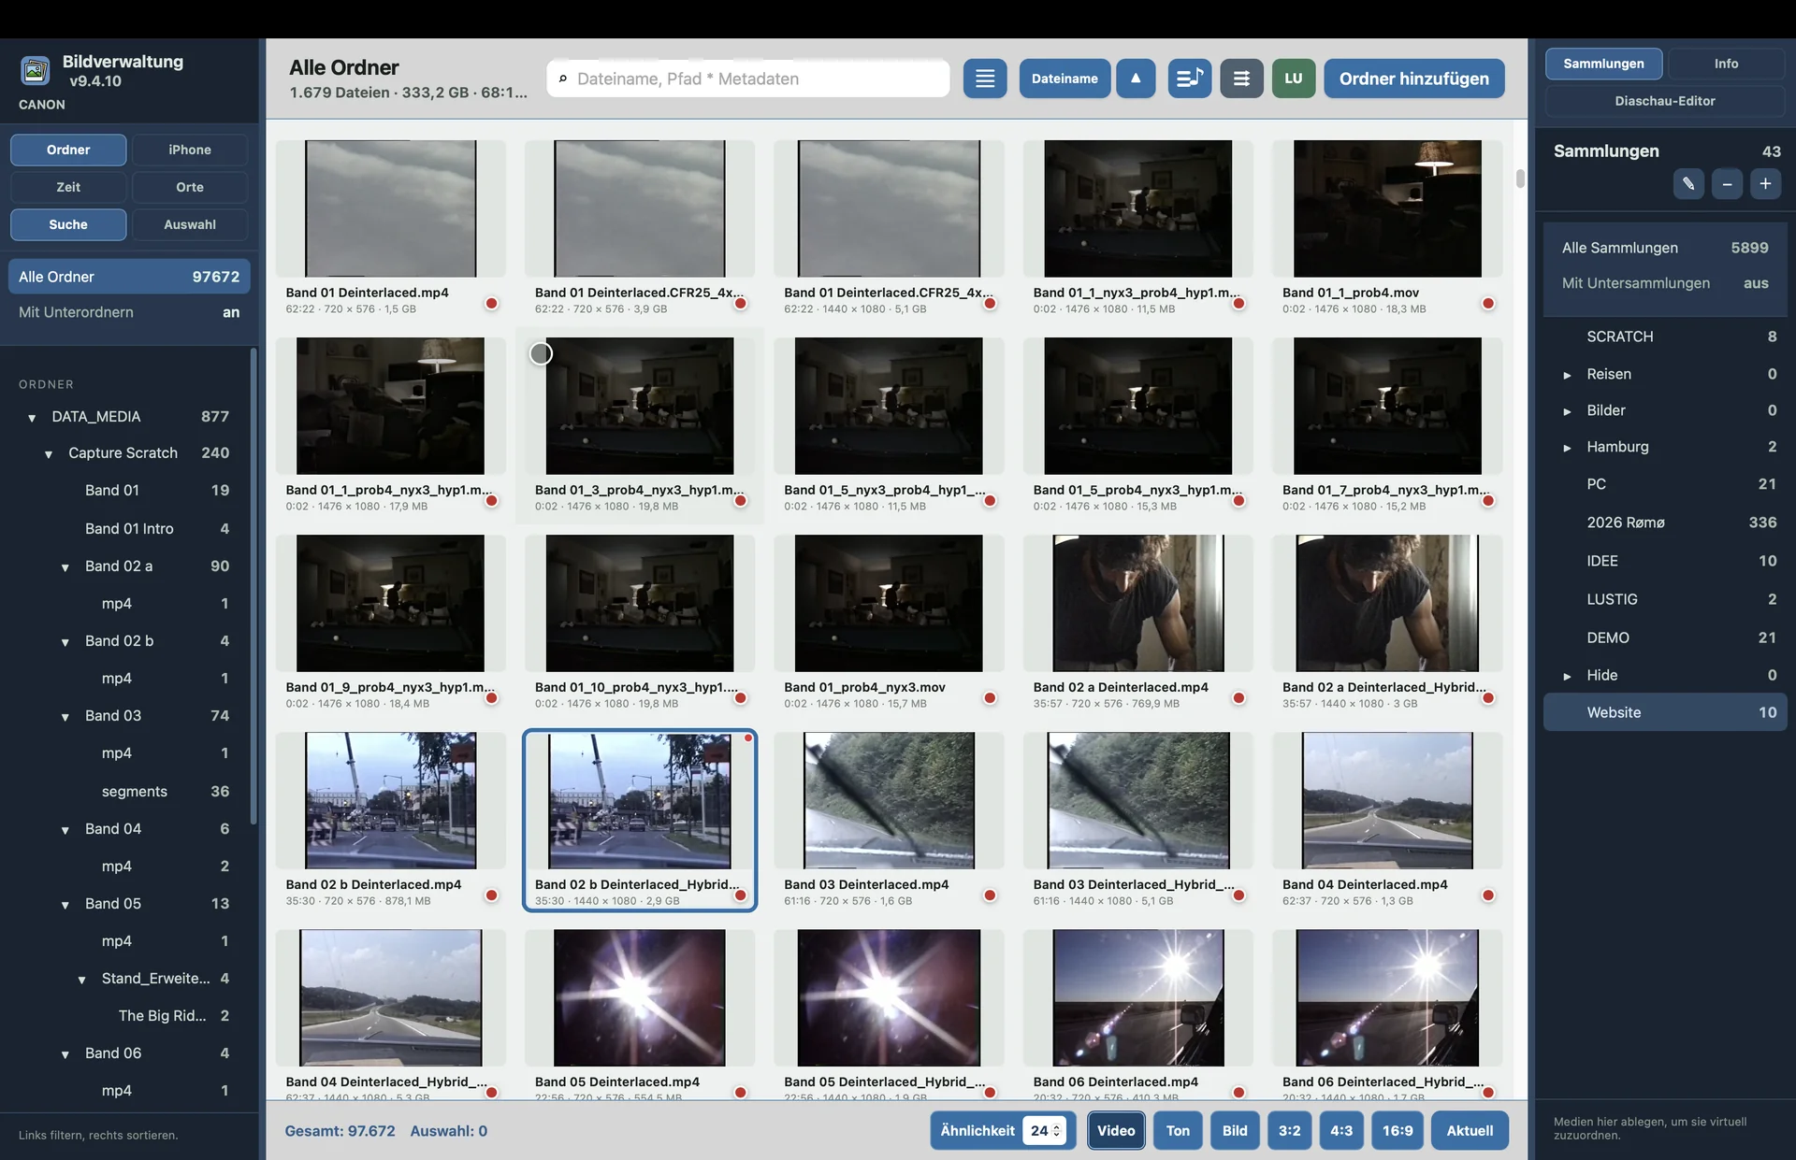Expand the Hamburg collection
This screenshot has width=1796, height=1160.
[1567, 448]
